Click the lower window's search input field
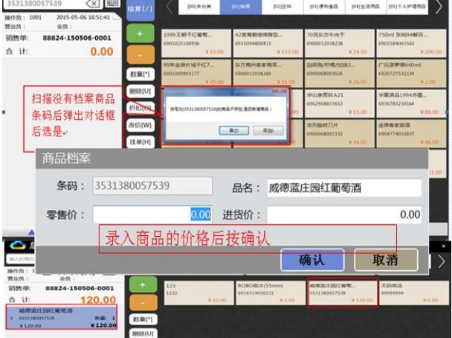Image resolution: width=452 pixels, height=338 pixels. coord(20,259)
